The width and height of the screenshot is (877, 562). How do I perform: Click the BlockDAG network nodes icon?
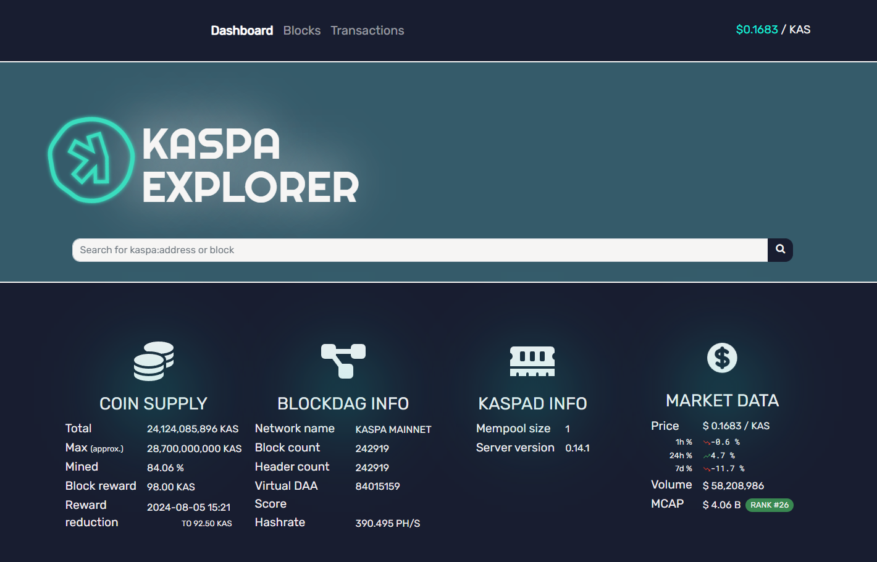point(343,361)
